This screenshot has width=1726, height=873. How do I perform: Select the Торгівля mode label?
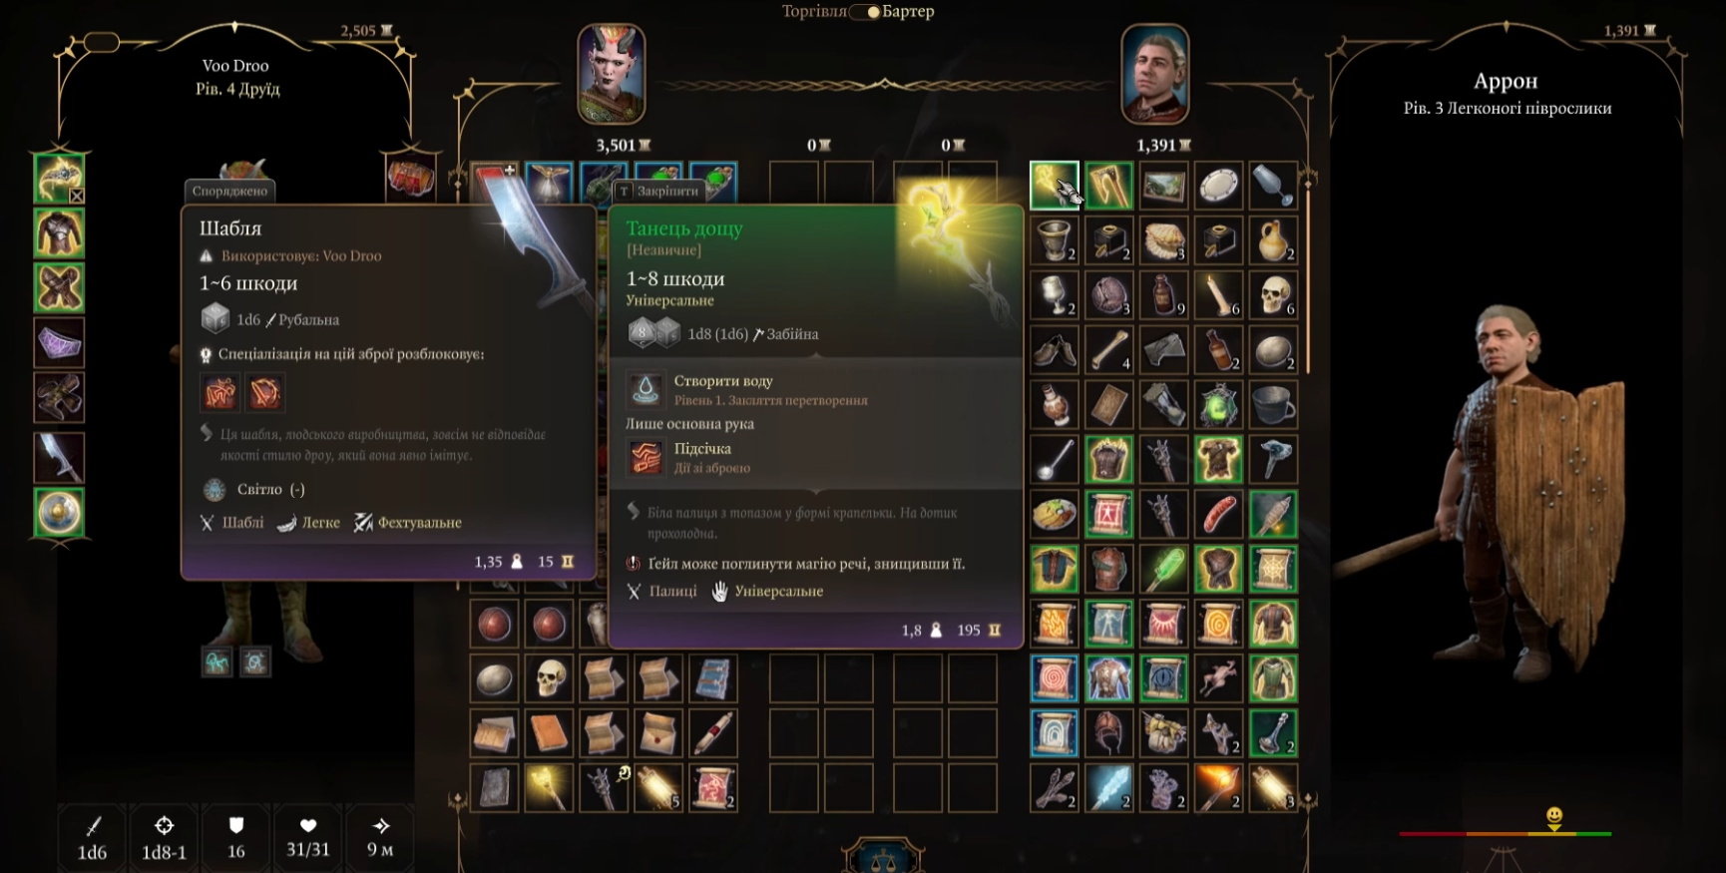814,12
